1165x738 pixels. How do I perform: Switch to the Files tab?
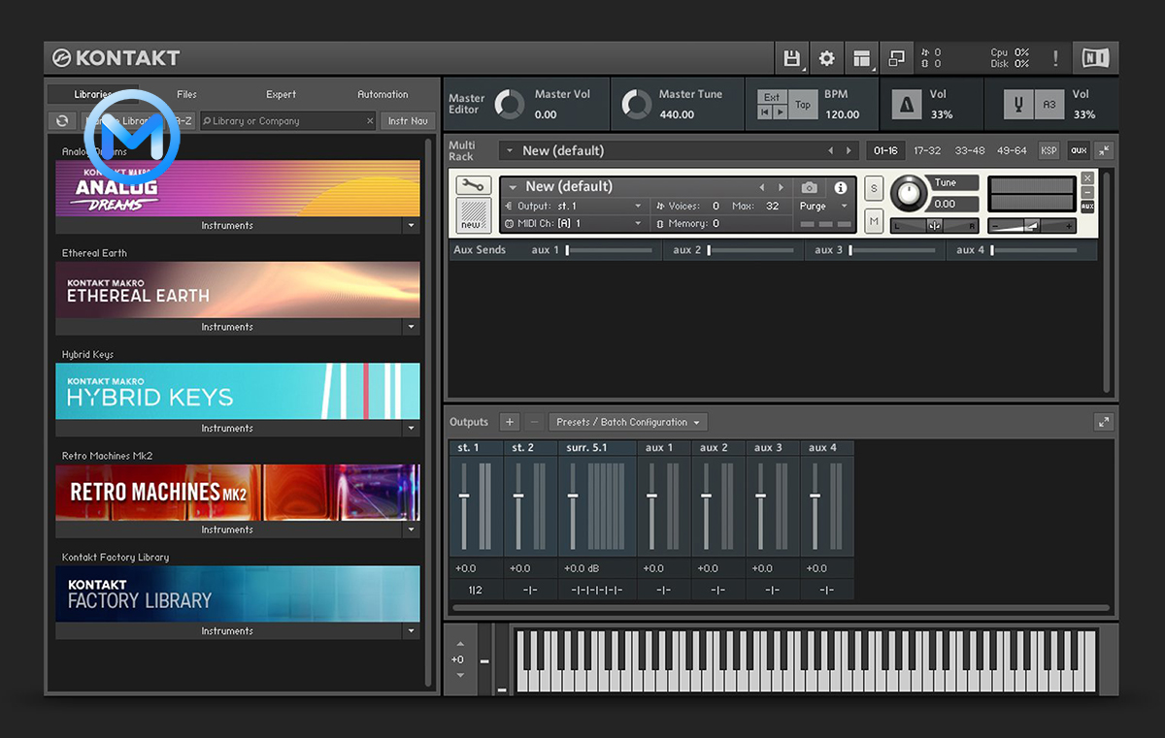click(x=186, y=94)
